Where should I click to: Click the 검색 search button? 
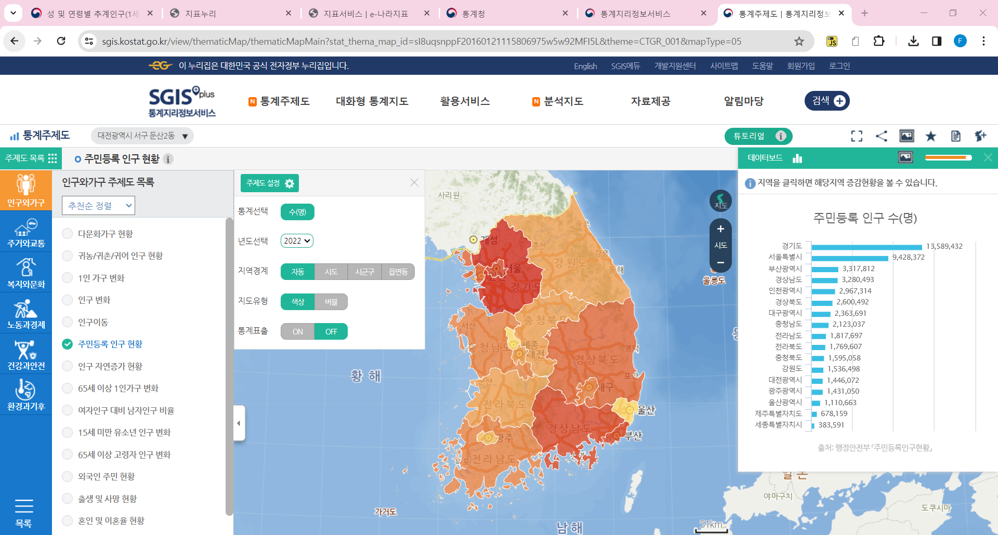point(827,101)
